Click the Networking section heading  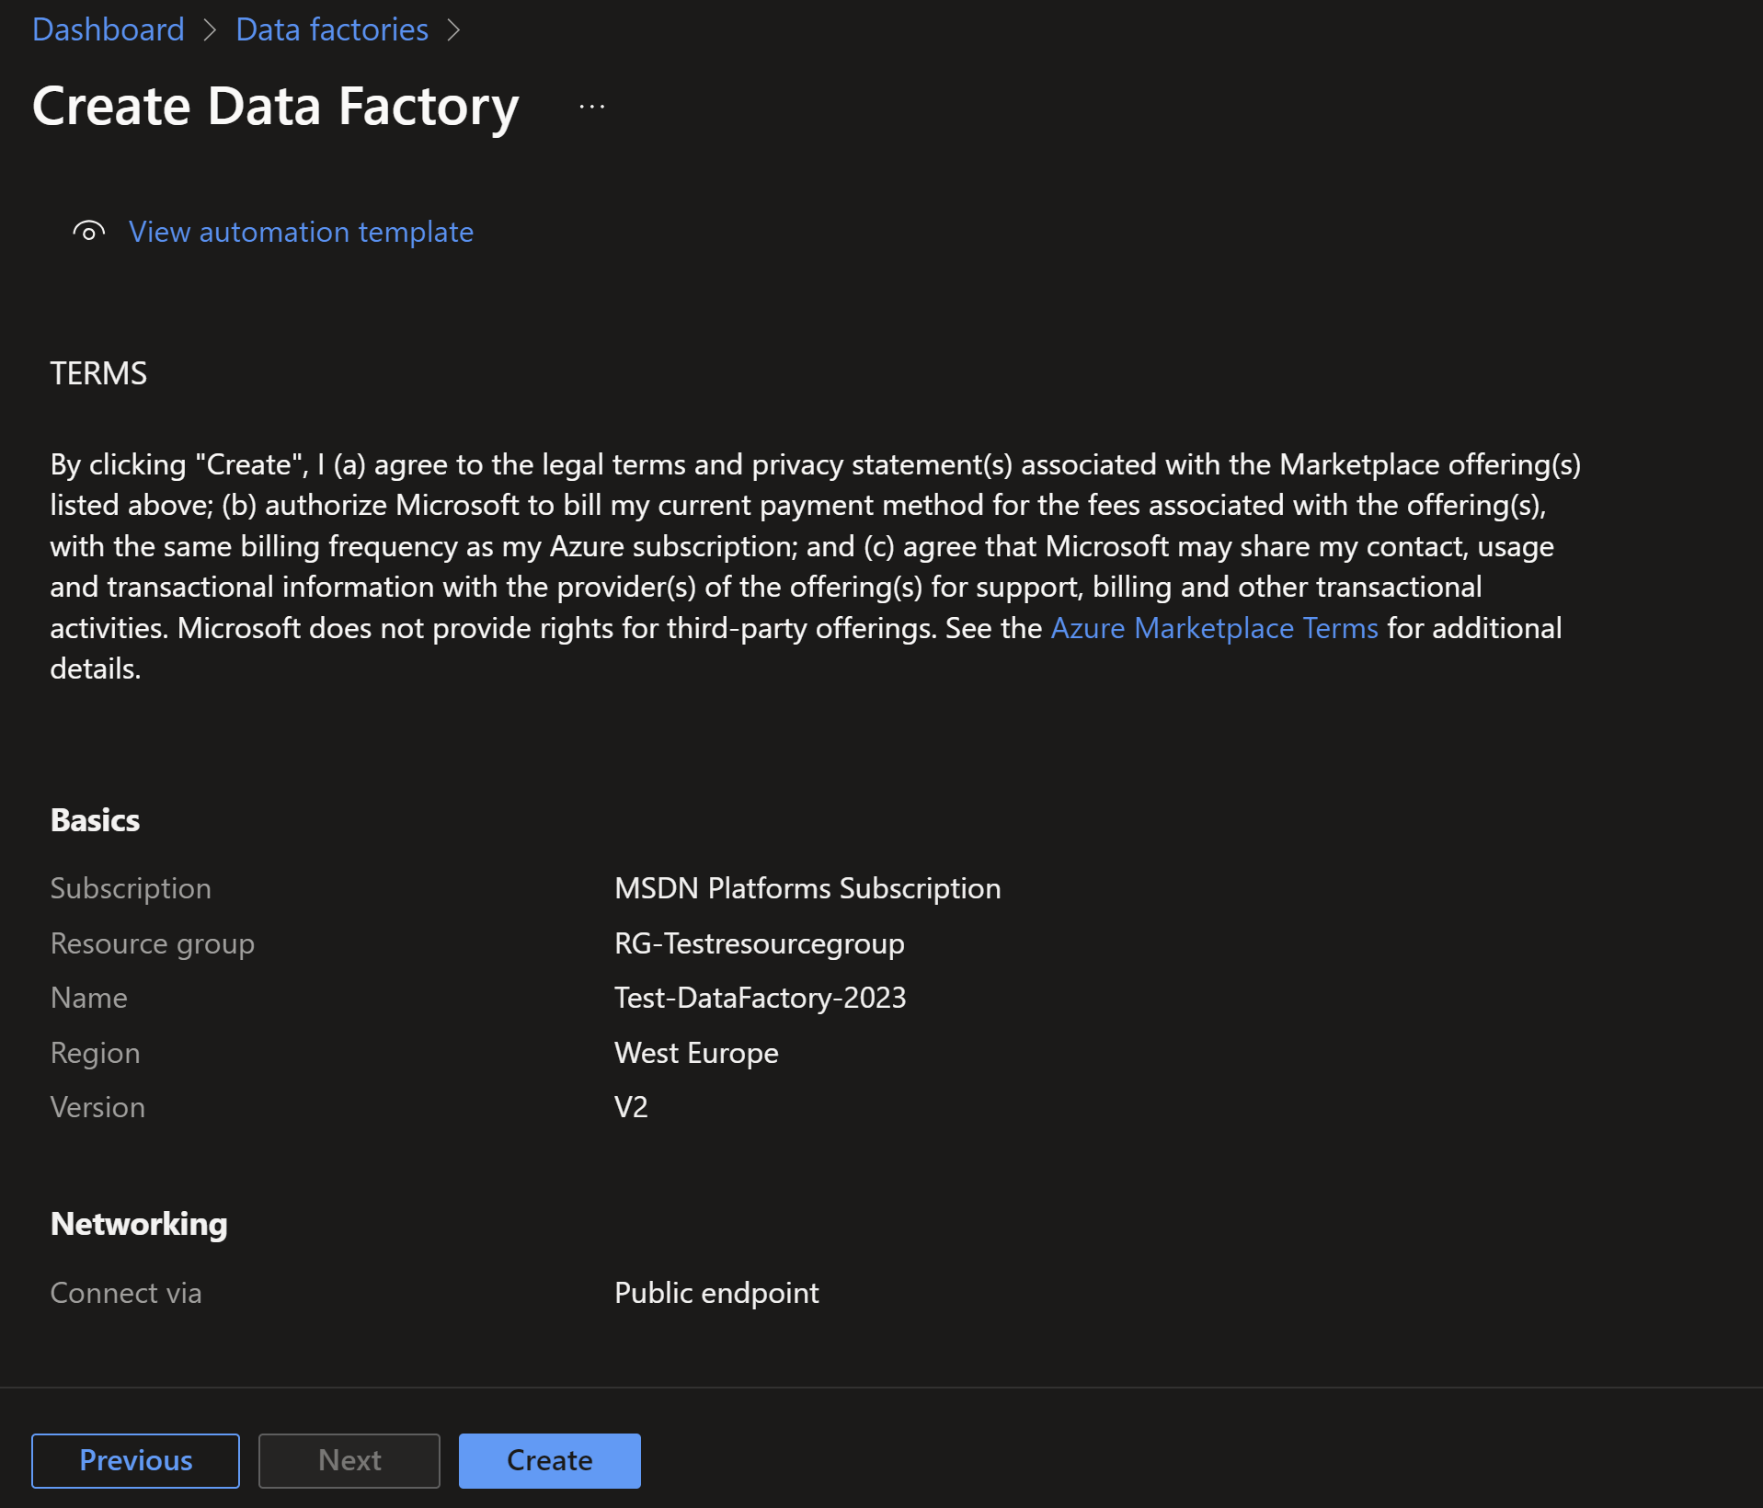tap(139, 1224)
